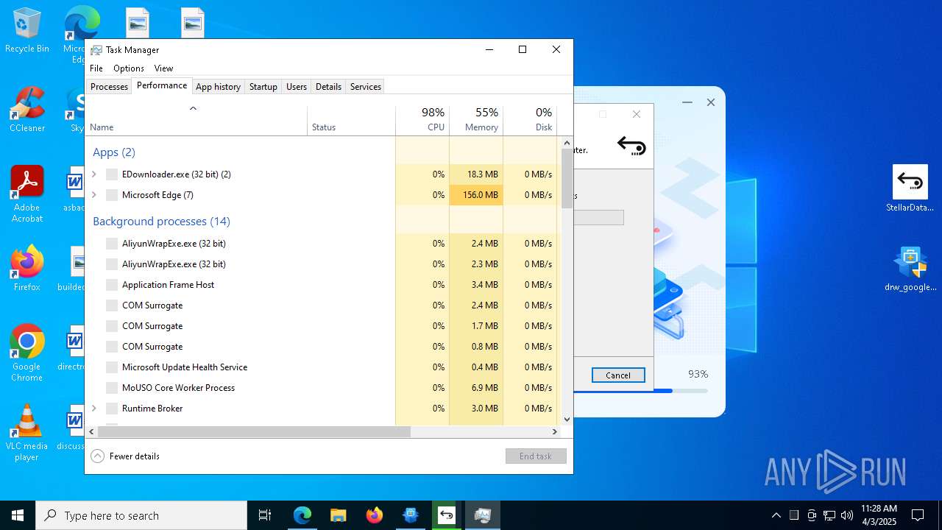Screen dimensions: 942x530
Task: Switch to the Users tab
Action: tap(297, 87)
